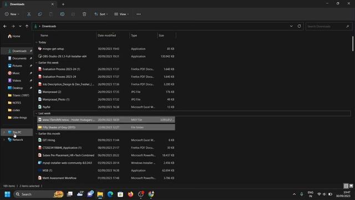This screenshot has height=200, width=355.
Task: Select mysql-installer-web-community file
Action: click(106, 163)
